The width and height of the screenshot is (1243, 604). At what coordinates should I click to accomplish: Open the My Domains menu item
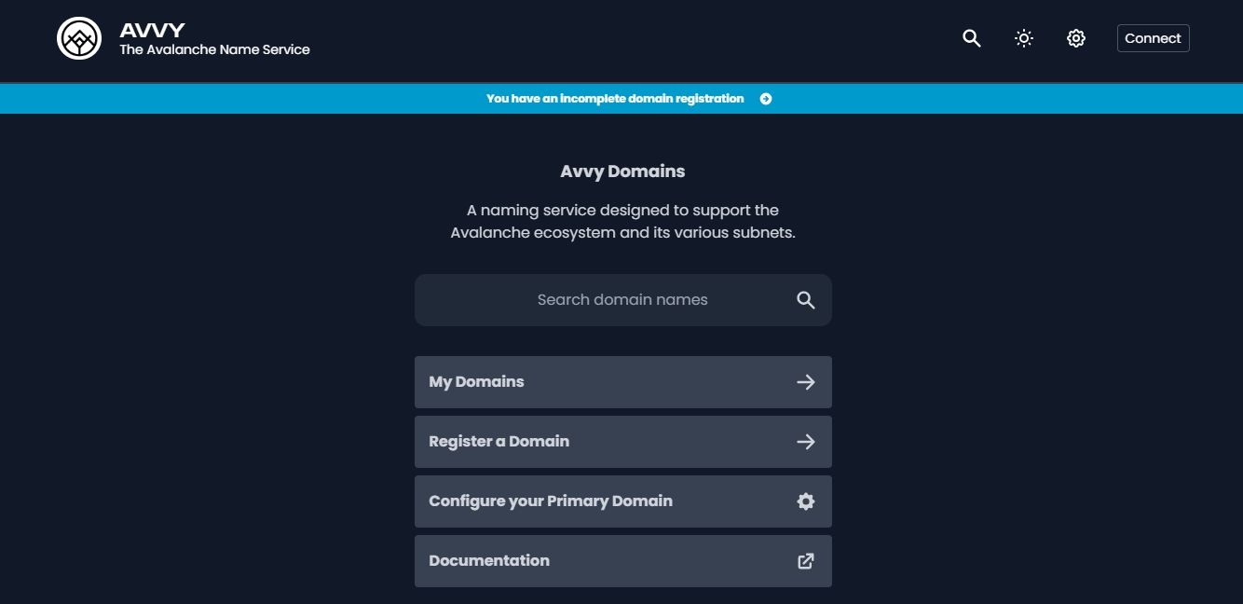point(622,382)
